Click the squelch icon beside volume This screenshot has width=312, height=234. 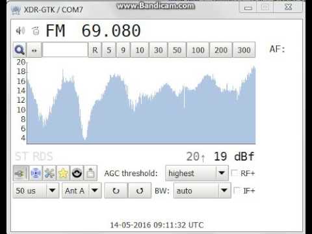[36, 31]
